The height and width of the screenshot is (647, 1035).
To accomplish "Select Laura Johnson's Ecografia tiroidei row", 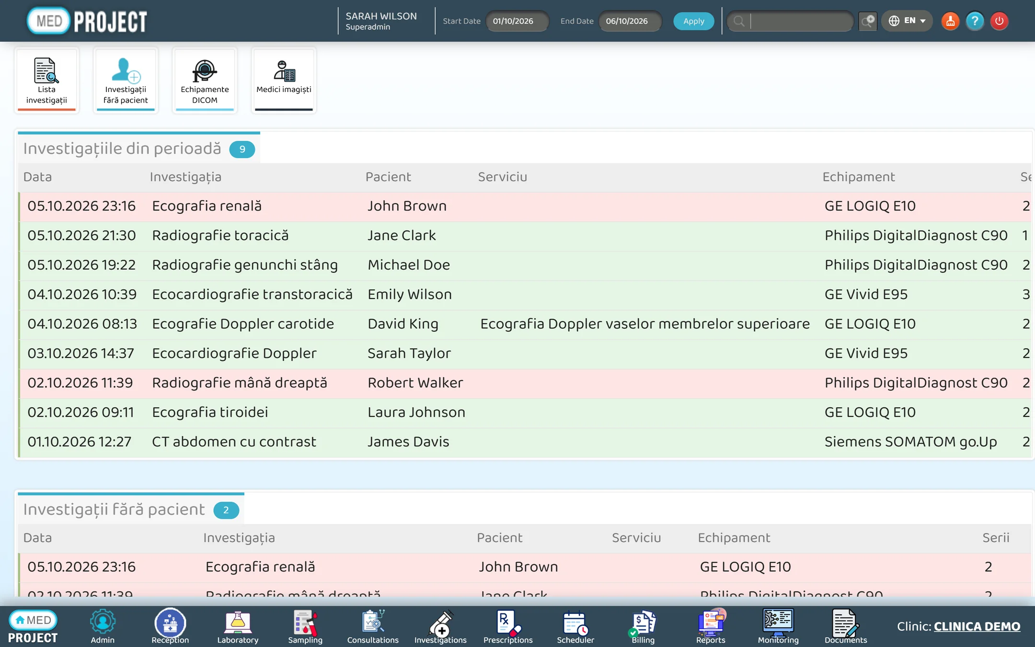I will [525, 413].
